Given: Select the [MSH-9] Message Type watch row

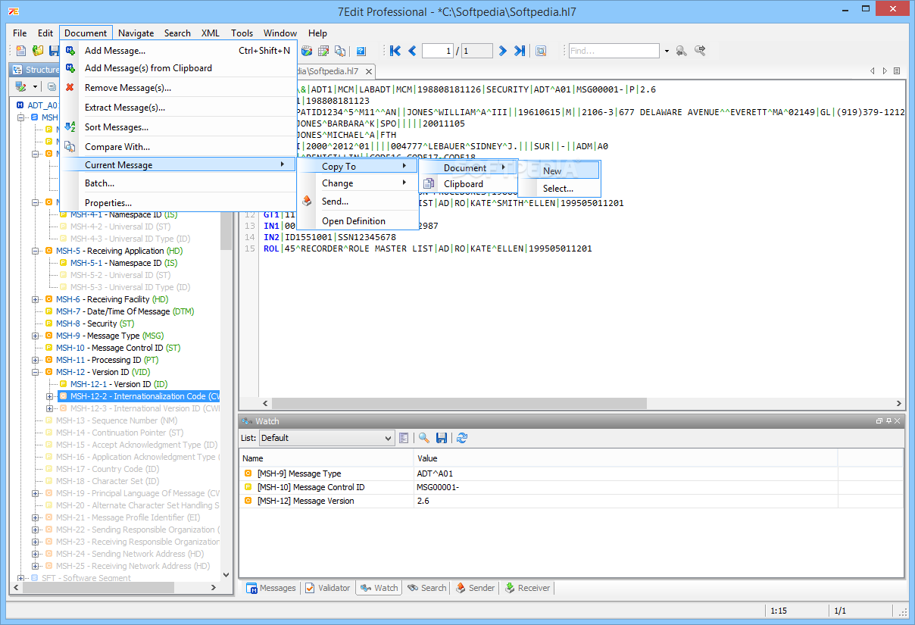Looking at the screenshot, I should (x=572, y=473).
